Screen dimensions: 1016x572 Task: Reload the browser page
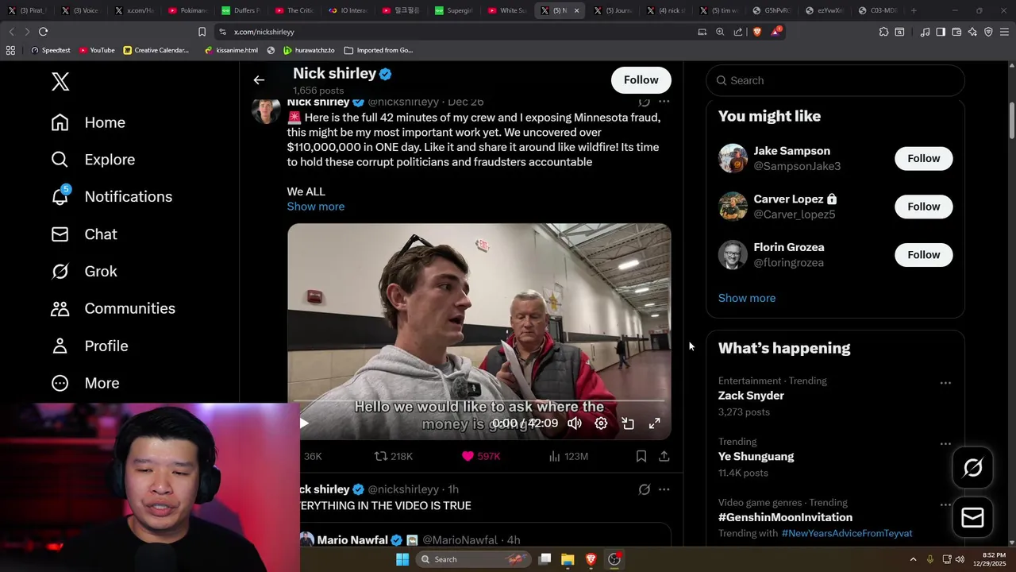click(x=43, y=32)
